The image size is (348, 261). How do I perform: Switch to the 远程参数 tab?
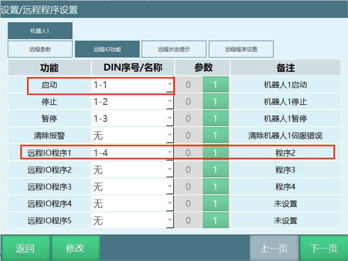coord(40,49)
